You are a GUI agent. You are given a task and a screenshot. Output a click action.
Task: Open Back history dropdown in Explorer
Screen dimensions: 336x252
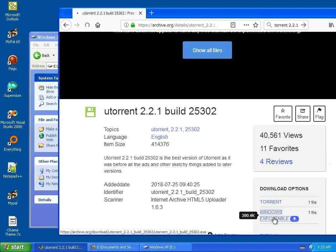53,55
